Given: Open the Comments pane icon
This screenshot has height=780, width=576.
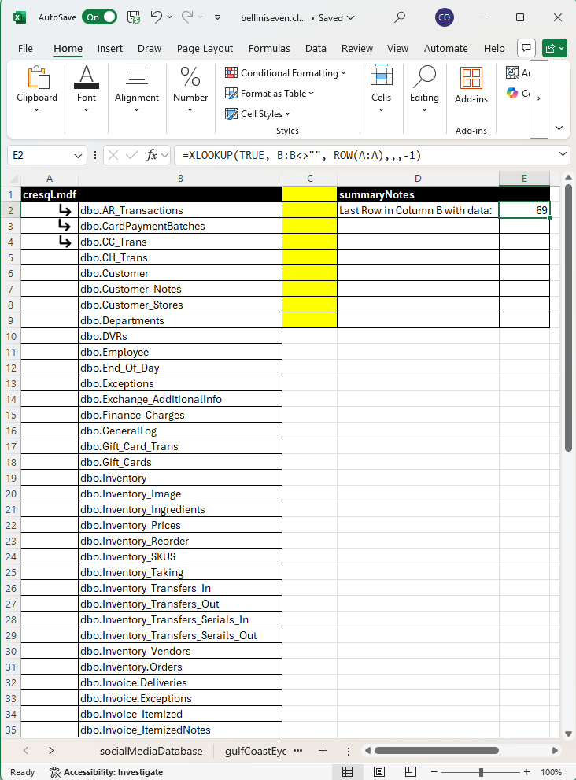Looking at the screenshot, I should [526, 48].
